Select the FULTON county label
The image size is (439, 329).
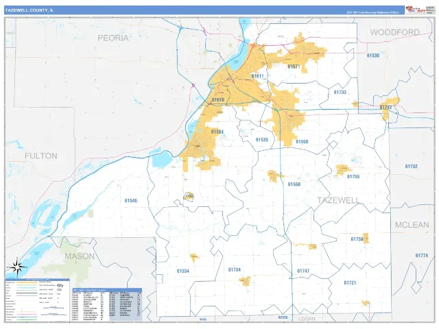(x=41, y=156)
